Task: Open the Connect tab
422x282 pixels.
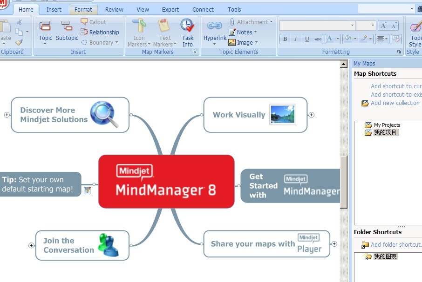Action: click(203, 9)
